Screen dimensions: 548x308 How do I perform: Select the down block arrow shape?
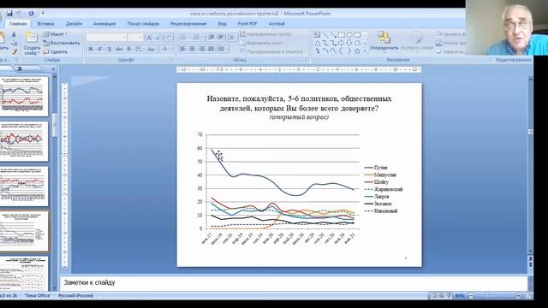coord(349,43)
